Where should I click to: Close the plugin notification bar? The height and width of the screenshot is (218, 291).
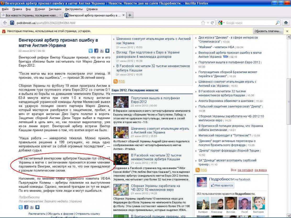(x=287, y=31)
